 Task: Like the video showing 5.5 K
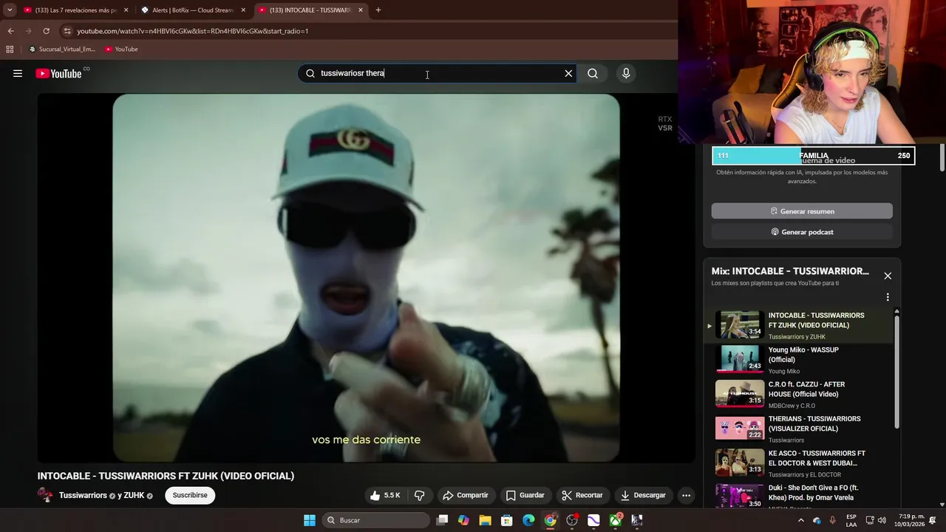click(385, 495)
